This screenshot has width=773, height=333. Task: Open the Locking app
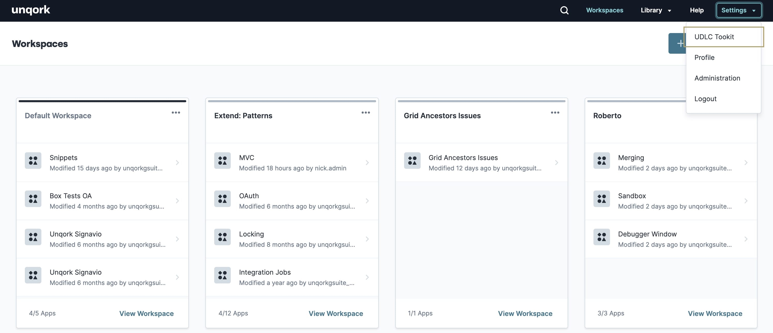point(292,239)
